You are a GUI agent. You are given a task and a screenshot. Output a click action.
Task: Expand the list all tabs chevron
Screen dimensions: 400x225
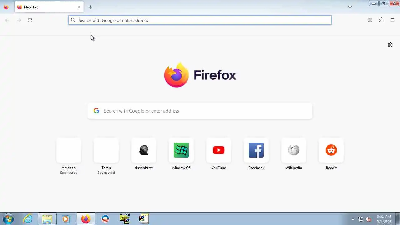click(x=350, y=7)
